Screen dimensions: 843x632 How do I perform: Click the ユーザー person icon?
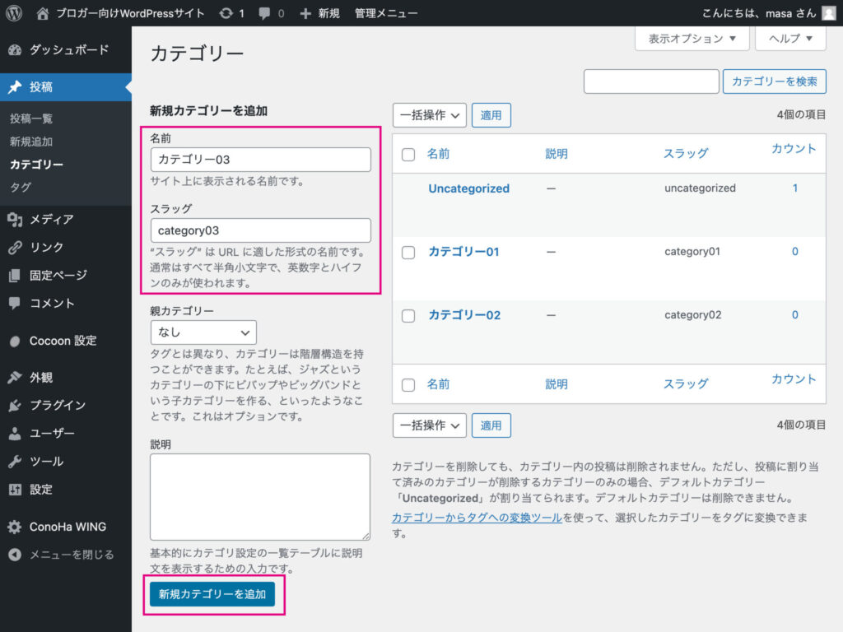click(x=15, y=433)
